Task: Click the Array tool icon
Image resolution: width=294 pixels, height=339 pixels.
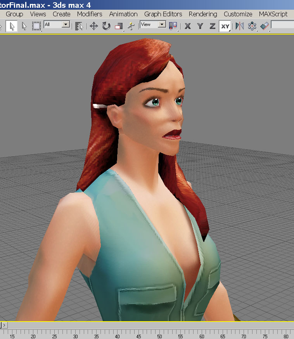Action: click(x=252, y=26)
